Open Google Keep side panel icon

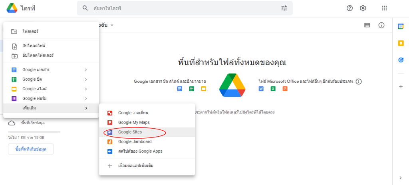pyautogui.click(x=401, y=43)
